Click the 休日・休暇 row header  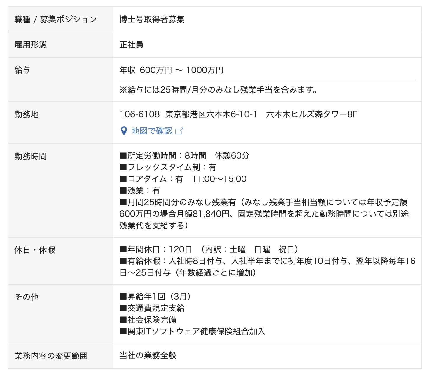(x=35, y=250)
